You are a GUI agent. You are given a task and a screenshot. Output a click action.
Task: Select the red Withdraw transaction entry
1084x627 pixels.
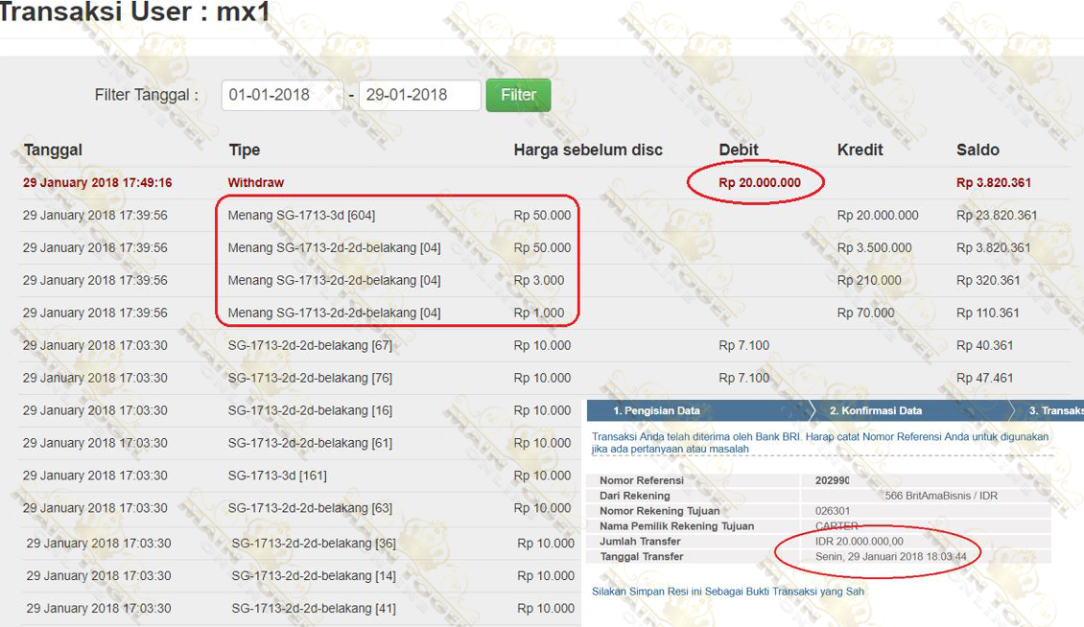tap(256, 182)
